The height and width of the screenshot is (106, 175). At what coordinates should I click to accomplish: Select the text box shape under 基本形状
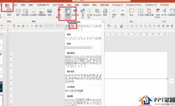(x=66, y=57)
